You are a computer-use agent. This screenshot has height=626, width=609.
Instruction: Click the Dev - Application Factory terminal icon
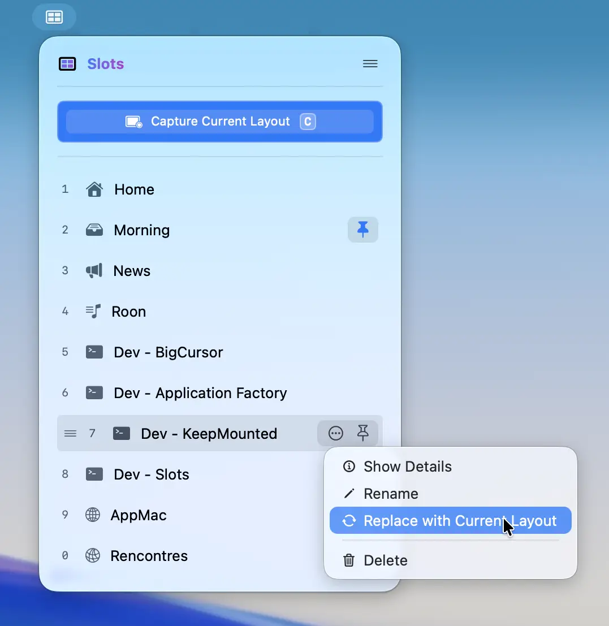[x=94, y=393]
